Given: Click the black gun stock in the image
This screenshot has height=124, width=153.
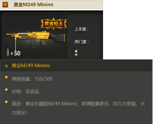Looking at the screenshot, I should (57, 37).
